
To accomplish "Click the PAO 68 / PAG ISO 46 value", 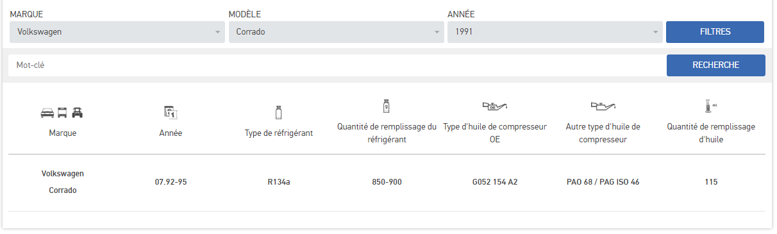I will click(603, 182).
